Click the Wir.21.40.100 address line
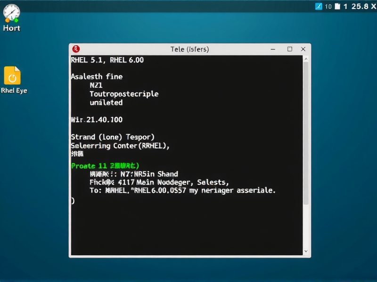 click(96, 119)
